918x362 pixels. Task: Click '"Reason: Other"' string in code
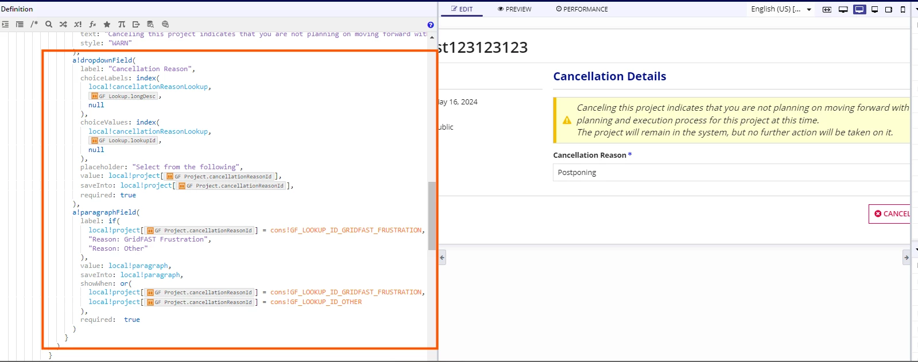click(118, 248)
